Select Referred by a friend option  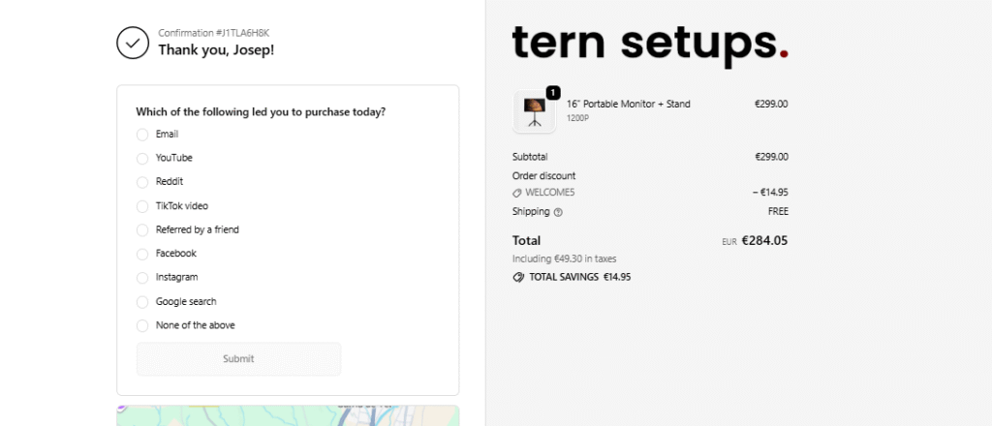tap(142, 230)
